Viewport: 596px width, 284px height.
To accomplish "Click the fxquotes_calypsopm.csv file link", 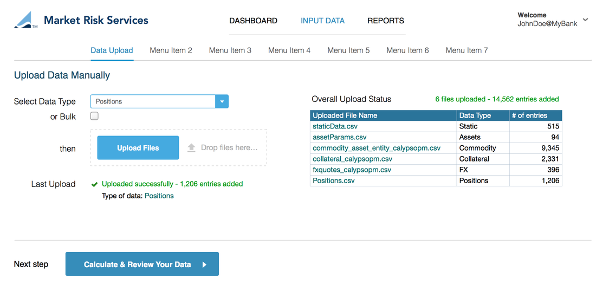I will tap(352, 170).
